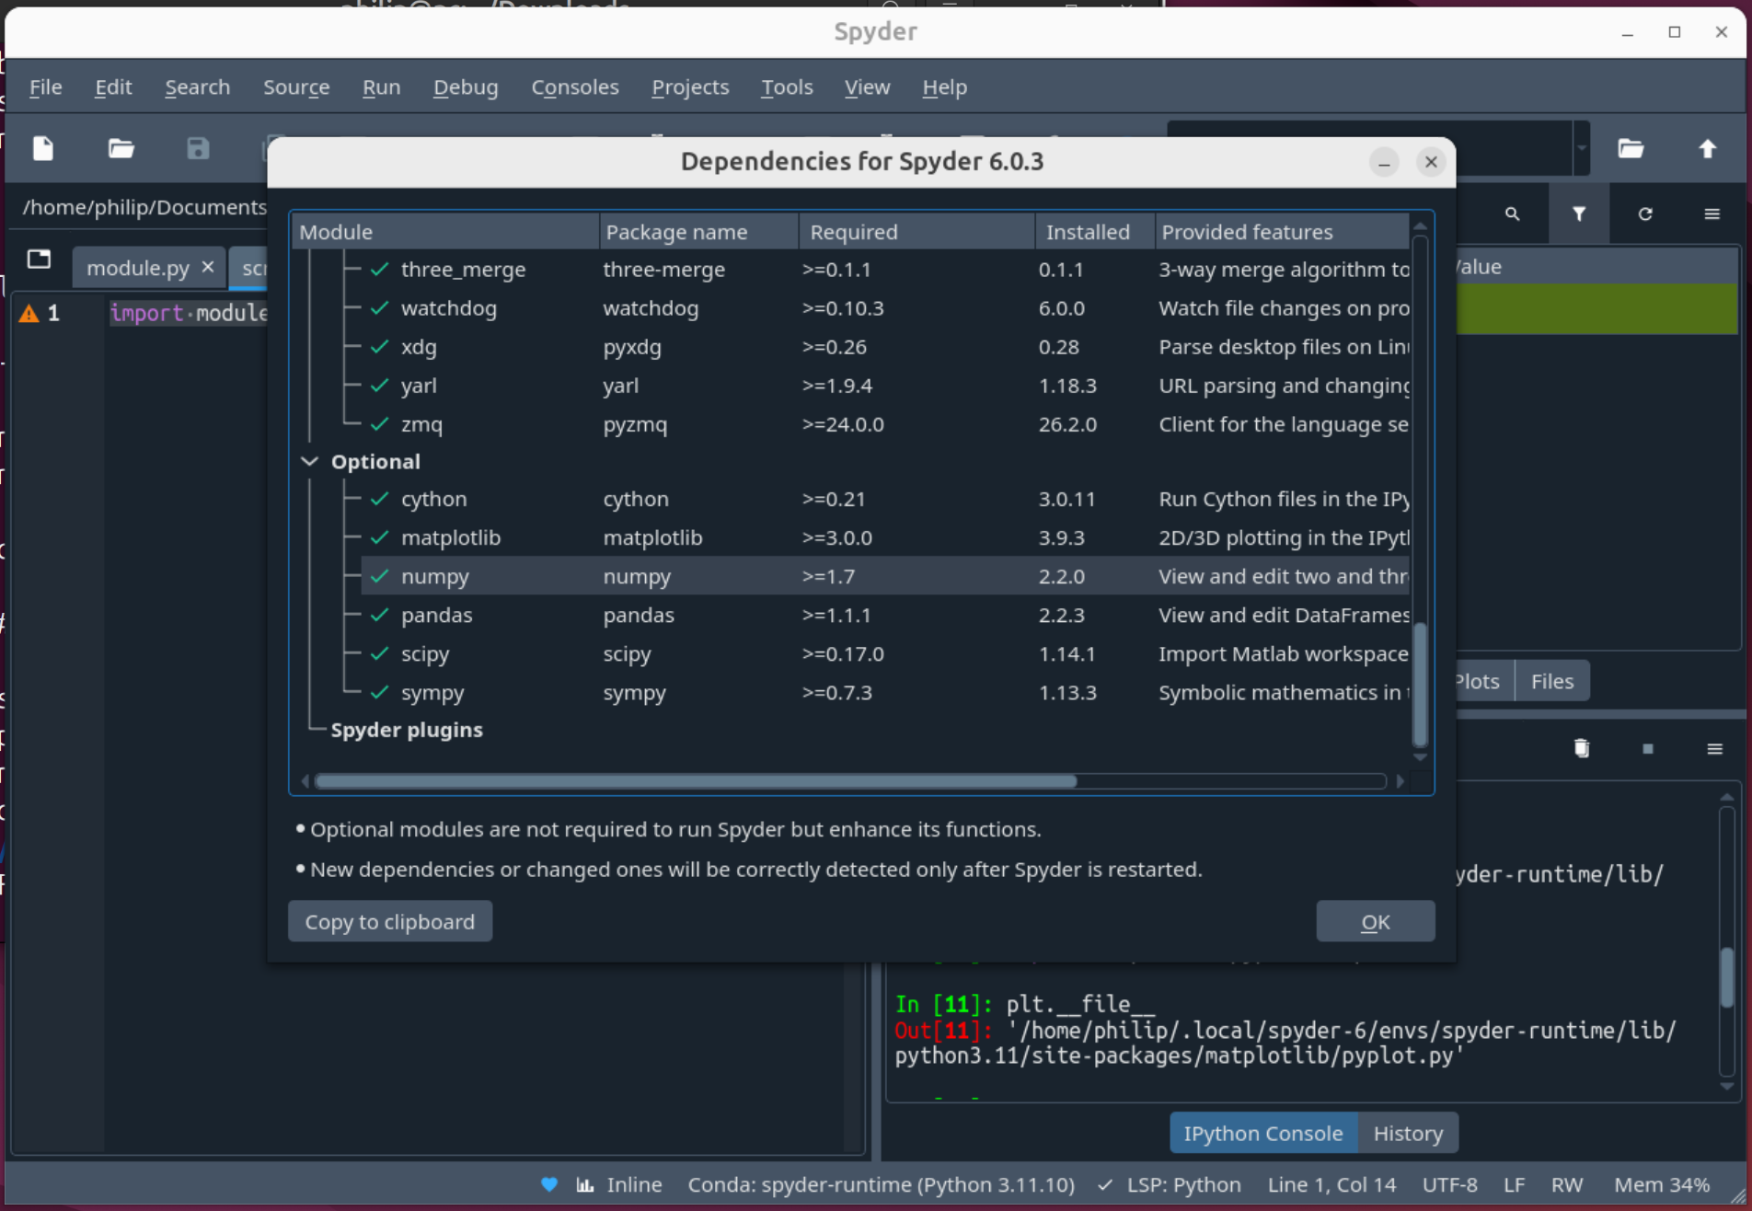The width and height of the screenshot is (1752, 1211).
Task: Search variables with magnifier icon
Action: click(1512, 213)
